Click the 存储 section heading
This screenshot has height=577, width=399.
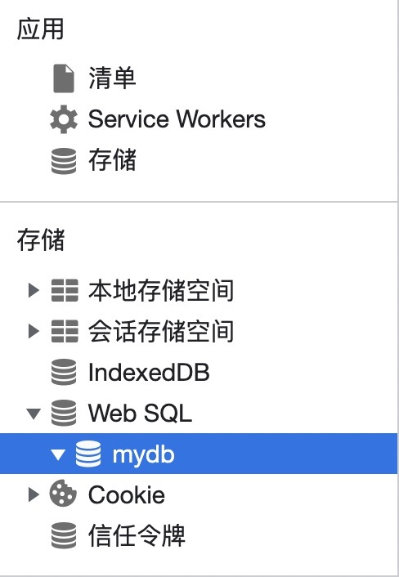point(41,239)
